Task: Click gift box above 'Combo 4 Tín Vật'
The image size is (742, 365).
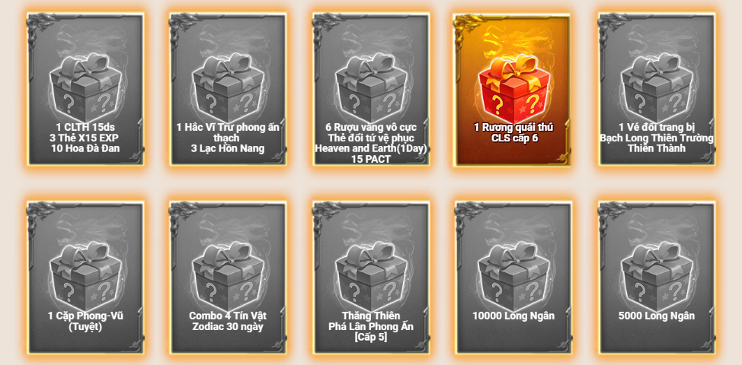Action: pos(228,277)
